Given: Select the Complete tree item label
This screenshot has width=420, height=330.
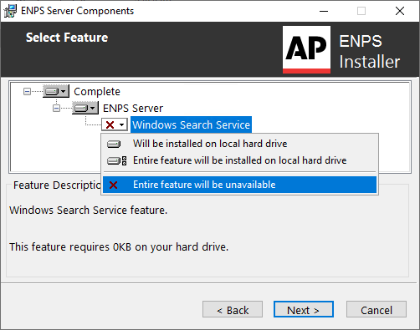Looking at the screenshot, I should click(x=97, y=91).
